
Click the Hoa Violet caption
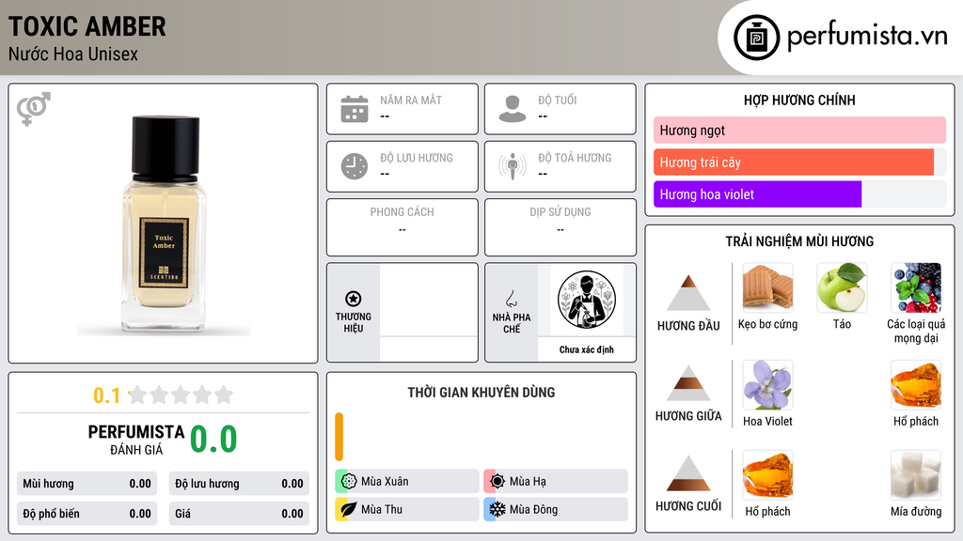(x=767, y=422)
